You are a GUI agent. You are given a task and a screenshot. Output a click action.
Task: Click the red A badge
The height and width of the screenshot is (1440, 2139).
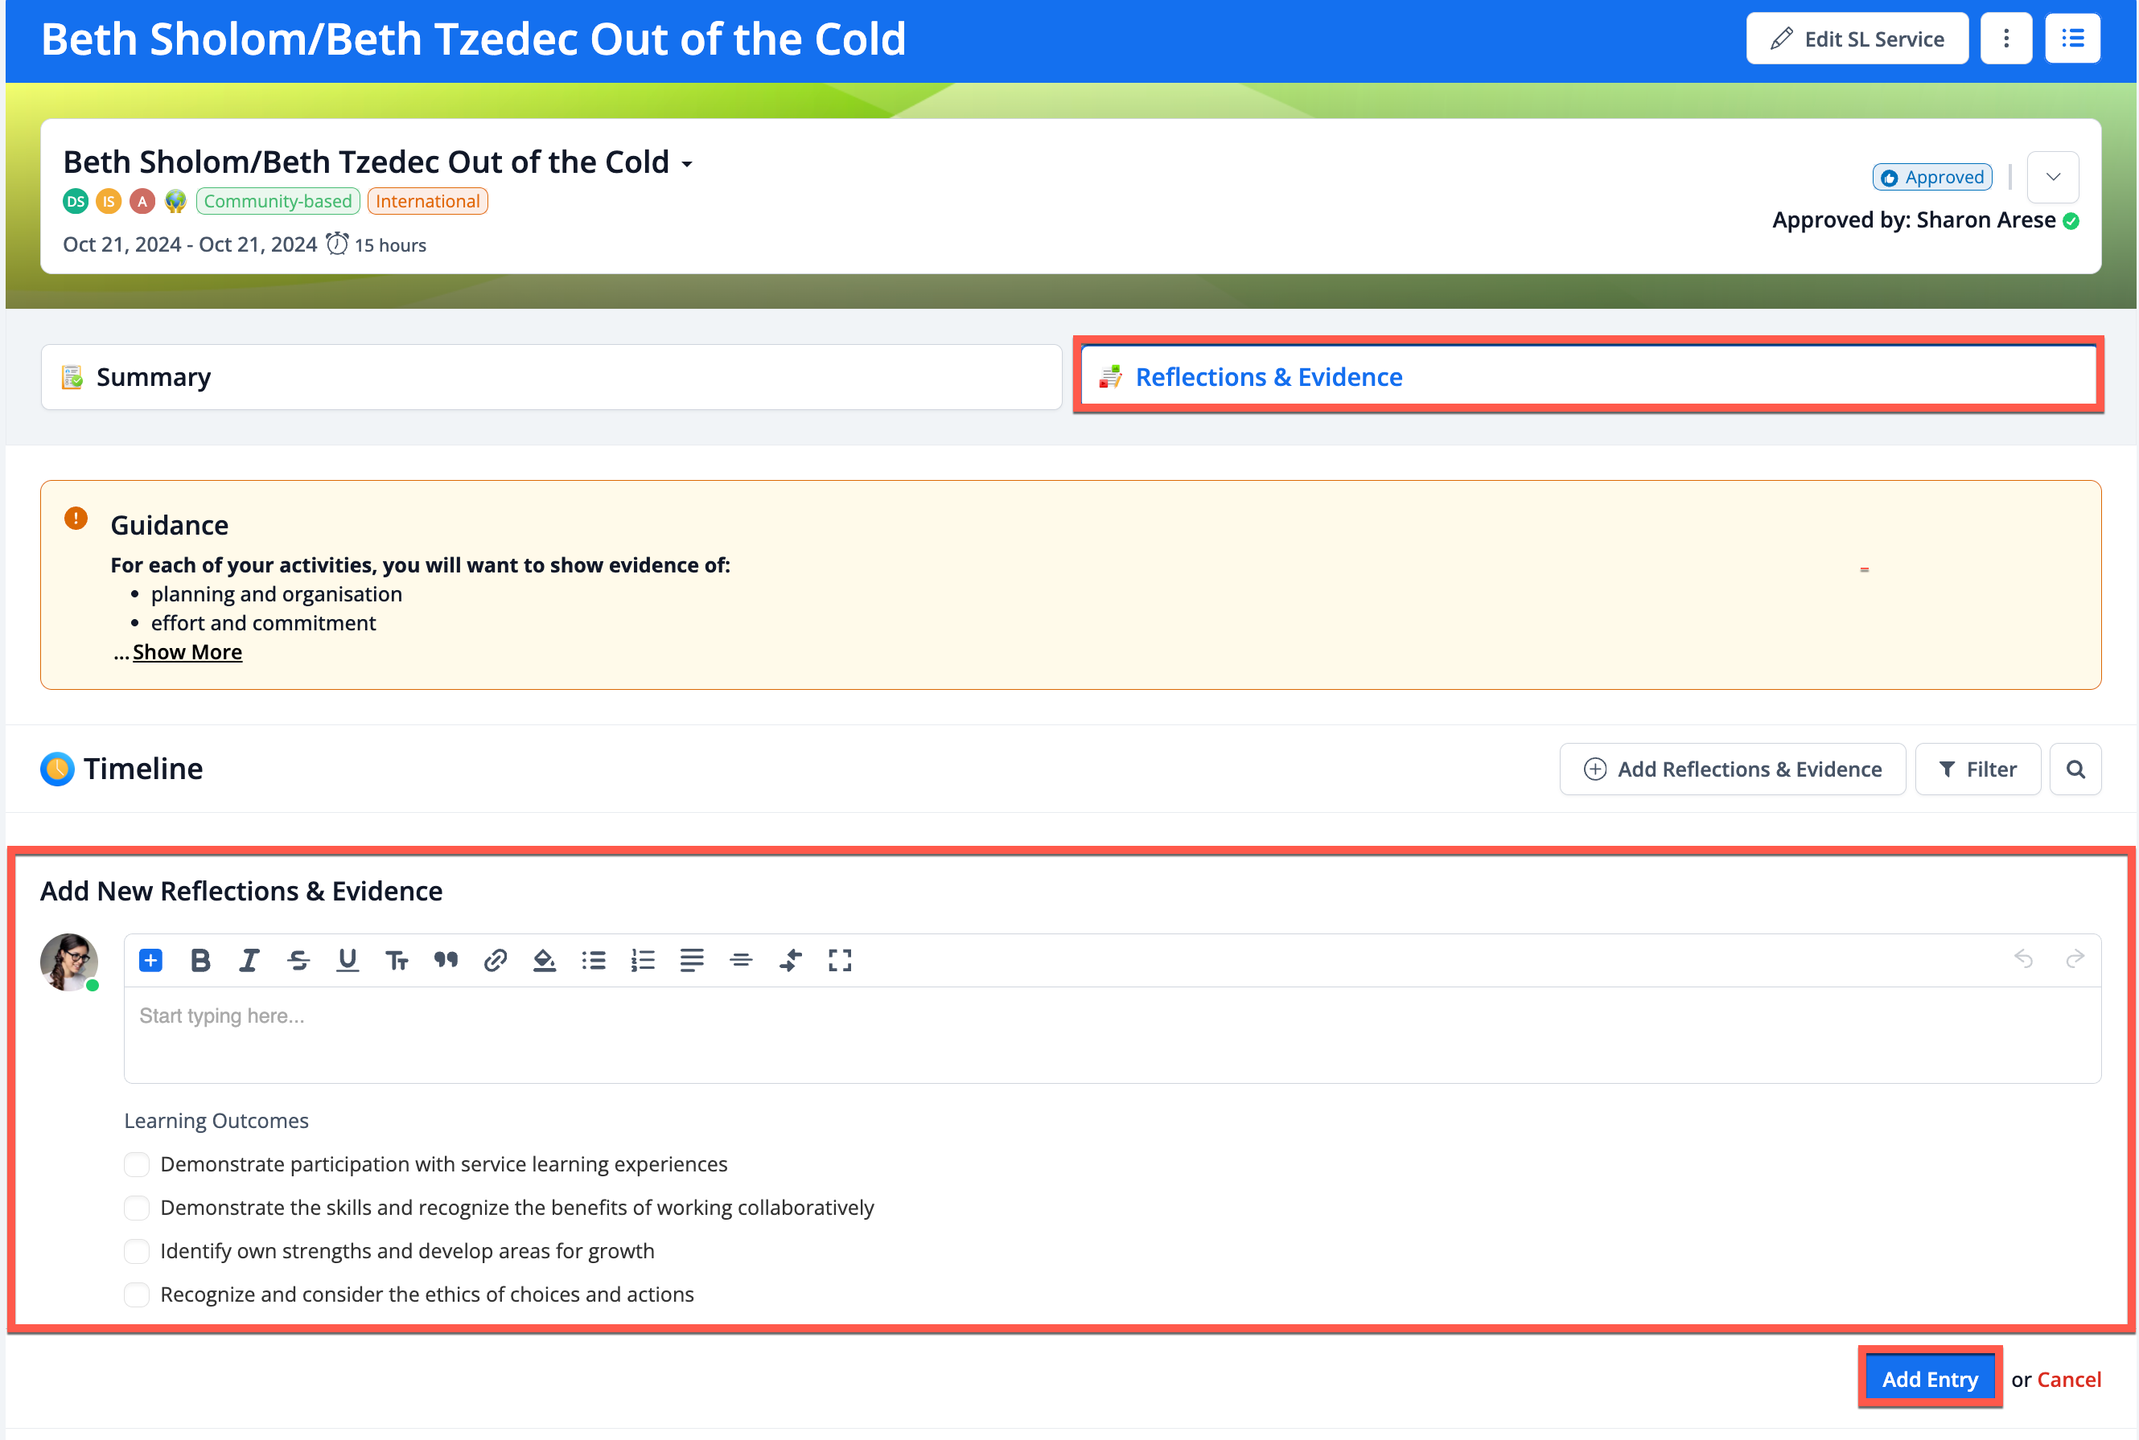click(x=142, y=201)
